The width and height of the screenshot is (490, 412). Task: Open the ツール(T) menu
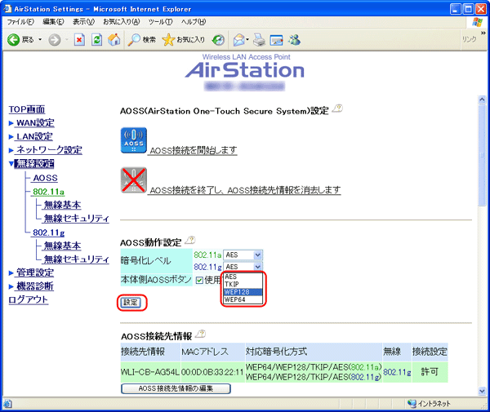coord(160,22)
